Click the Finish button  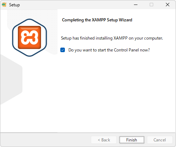tap(132, 140)
